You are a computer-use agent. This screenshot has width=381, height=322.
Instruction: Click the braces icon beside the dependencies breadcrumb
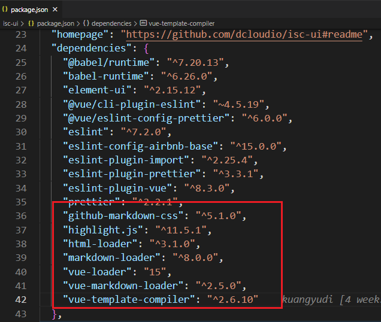click(86, 23)
